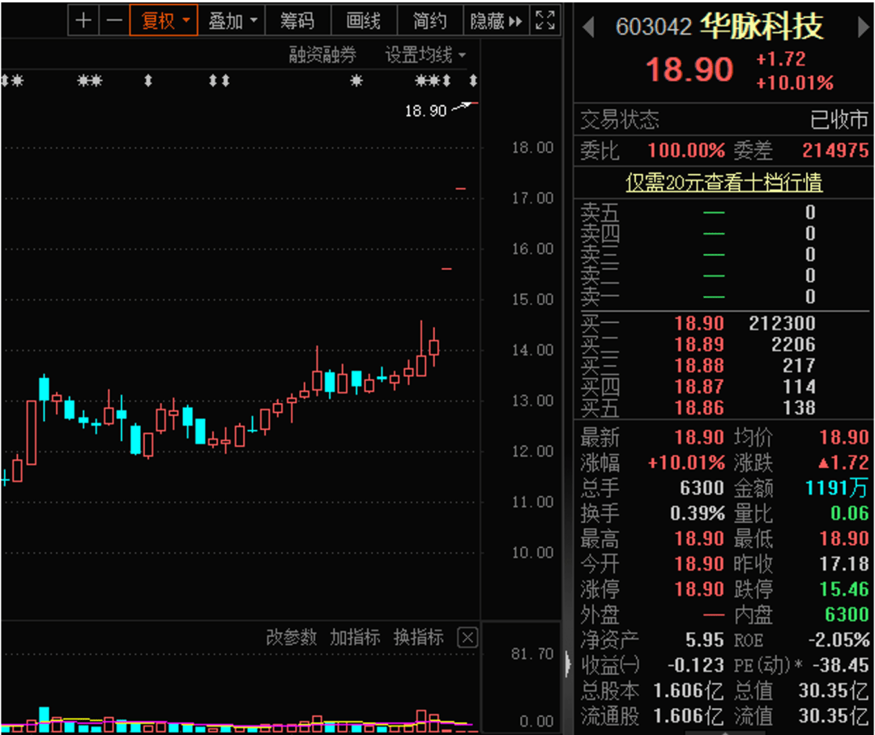Zoom out the chart with minus button
The height and width of the screenshot is (735, 875).
click(x=114, y=20)
